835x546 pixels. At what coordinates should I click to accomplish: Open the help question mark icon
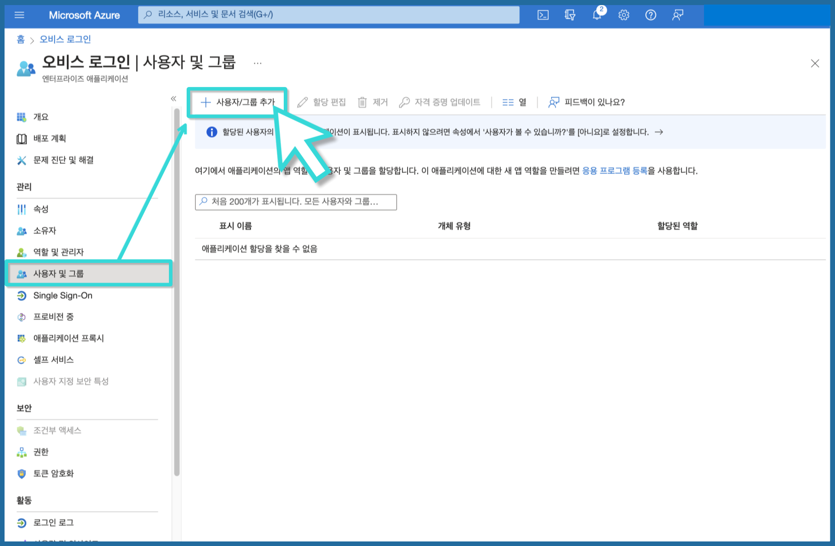(651, 15)
